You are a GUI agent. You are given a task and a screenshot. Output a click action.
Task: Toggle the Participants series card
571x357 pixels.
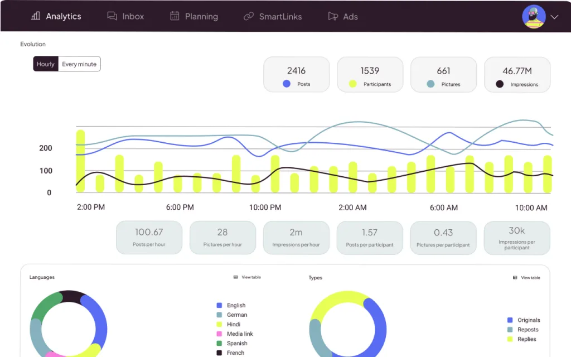pos(370,74)
